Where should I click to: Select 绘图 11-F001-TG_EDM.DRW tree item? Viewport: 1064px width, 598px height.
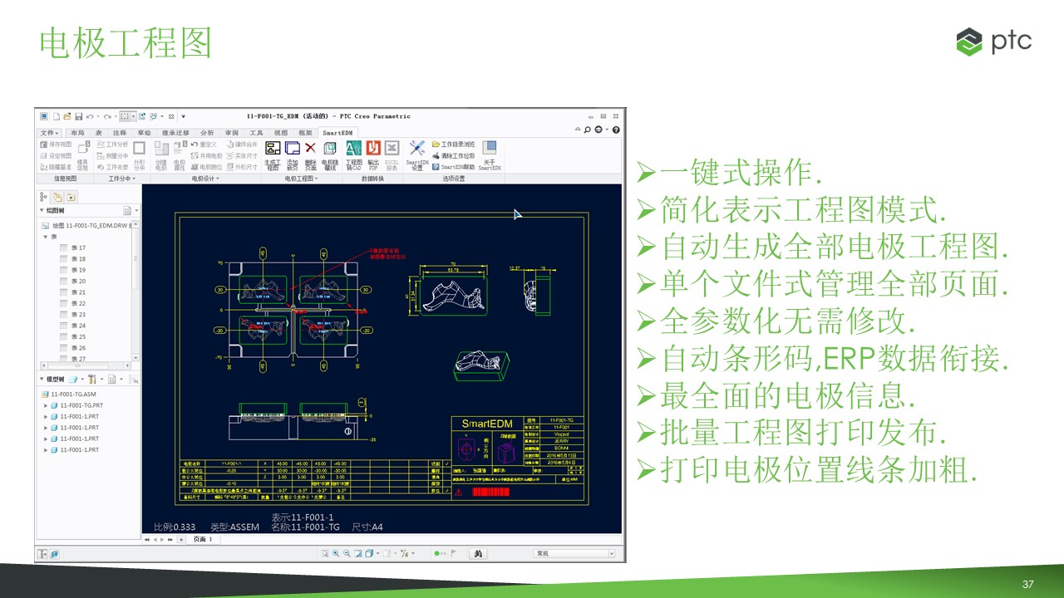click(87, 225)
